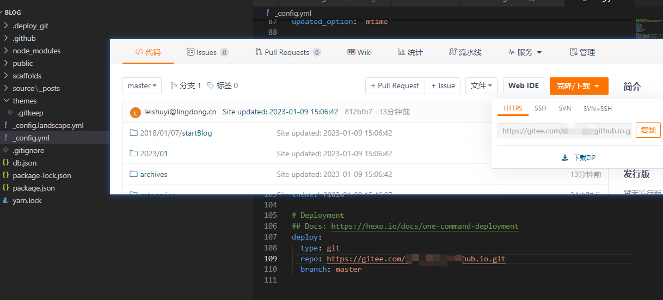This screenshot has height=300, width=663.
Task: Open package.json in explorer
Action: pyautogui.click(x=34, y=188)
